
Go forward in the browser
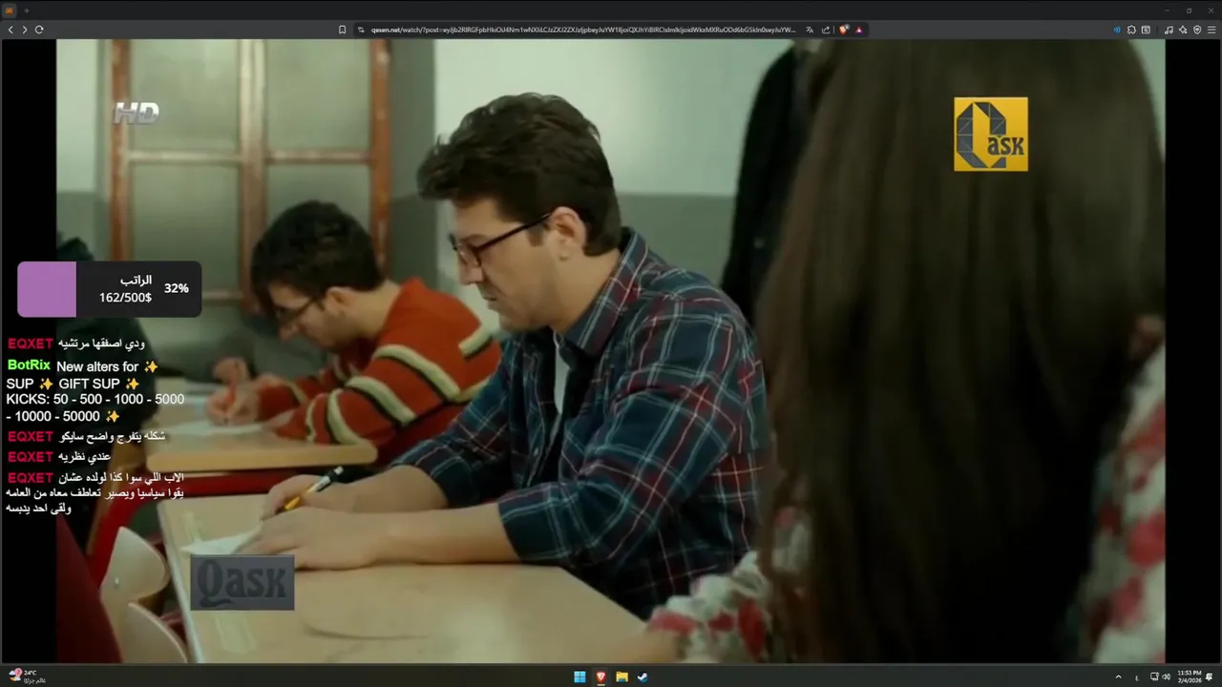pyautogui.click(x=25, y=30)
